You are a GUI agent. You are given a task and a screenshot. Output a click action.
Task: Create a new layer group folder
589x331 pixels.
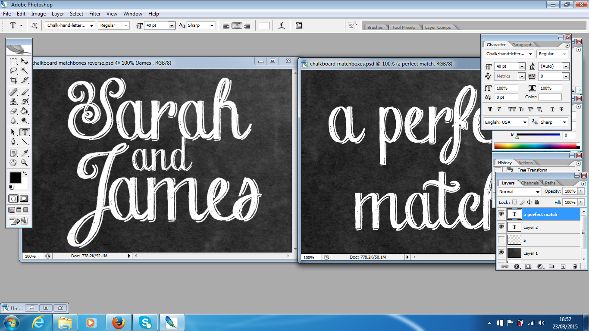(x=551, y=266)
